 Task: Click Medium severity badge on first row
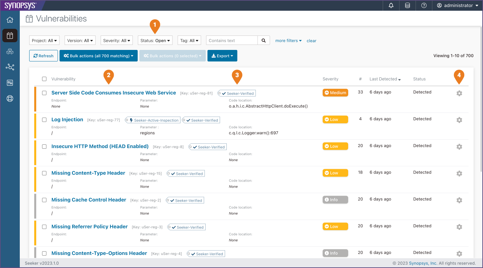click(x=335, y=92)
